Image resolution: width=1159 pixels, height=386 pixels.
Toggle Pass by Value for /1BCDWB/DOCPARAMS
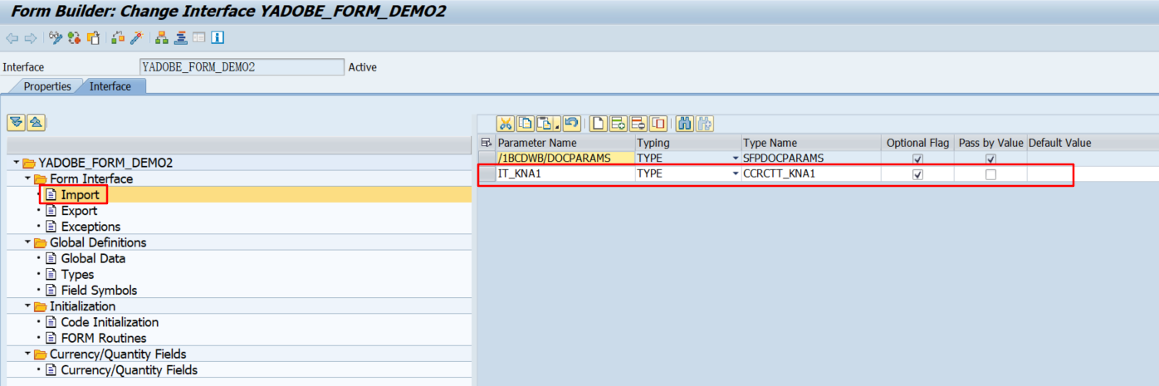[x=990, y=159]
